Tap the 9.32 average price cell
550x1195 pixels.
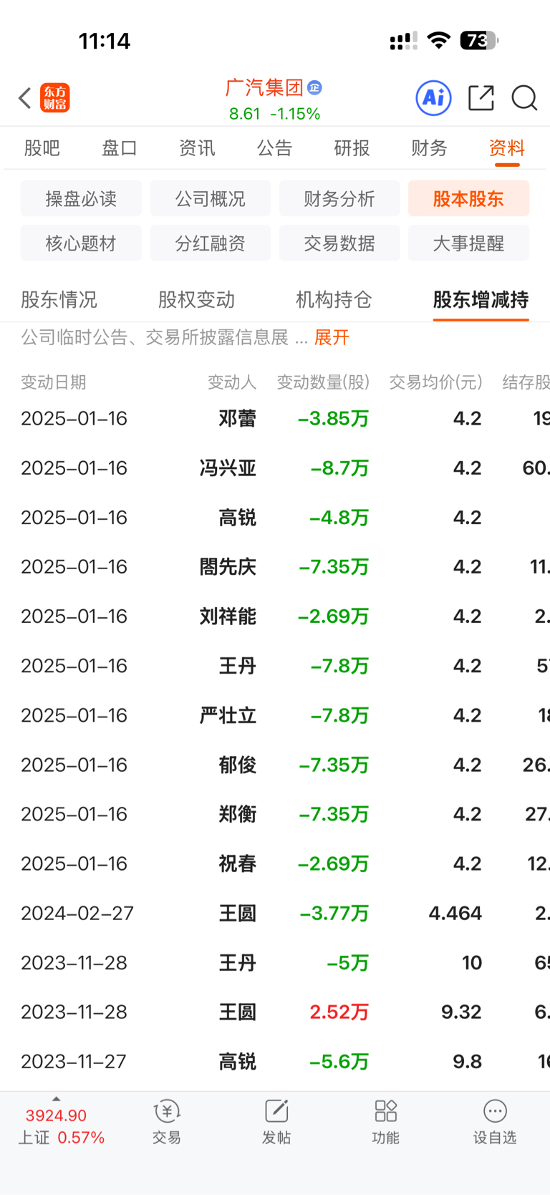(461, 1012)
